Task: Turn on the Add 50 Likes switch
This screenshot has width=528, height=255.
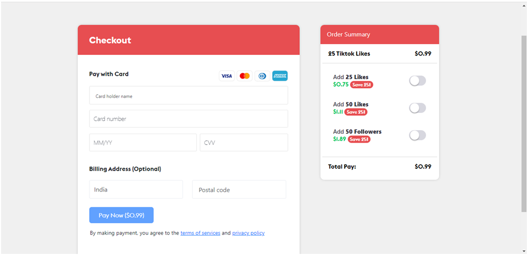Action: point(417,108)
